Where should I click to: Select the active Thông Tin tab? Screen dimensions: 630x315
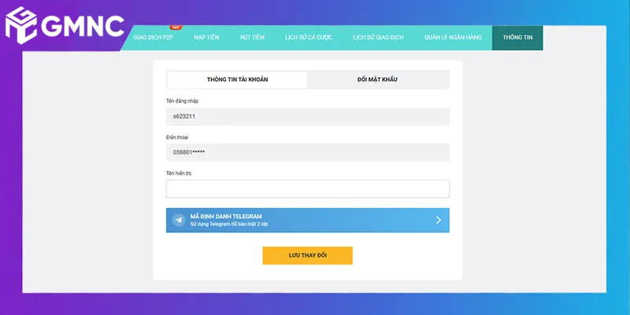tap(517, 37)
